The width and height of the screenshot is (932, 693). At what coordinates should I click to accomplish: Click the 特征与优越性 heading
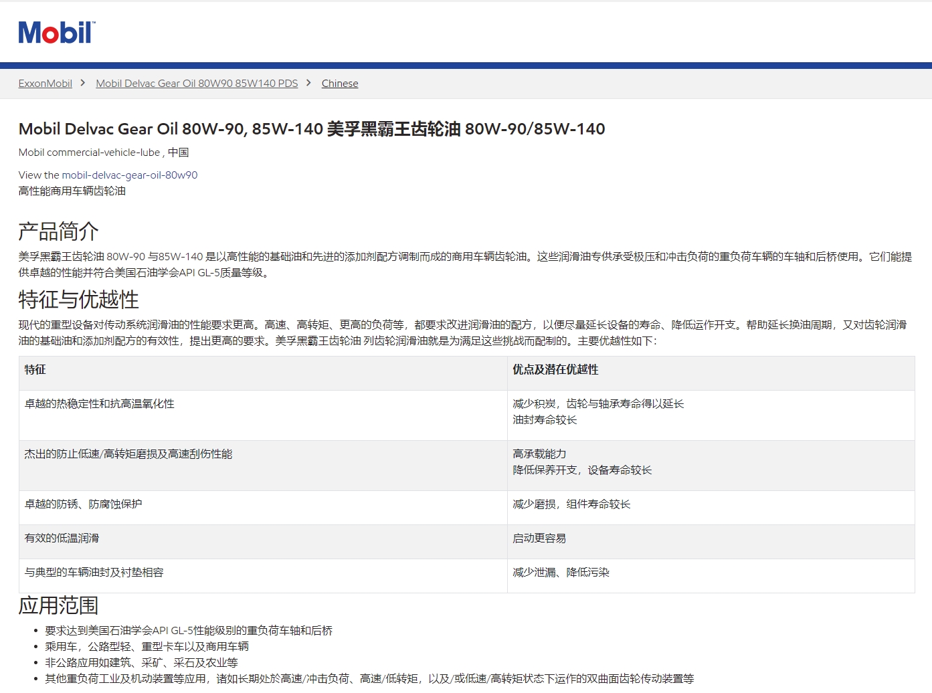(79, 300)
